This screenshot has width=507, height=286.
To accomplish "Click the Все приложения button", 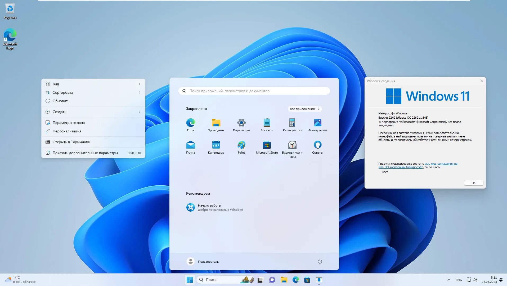I will 305,109.
